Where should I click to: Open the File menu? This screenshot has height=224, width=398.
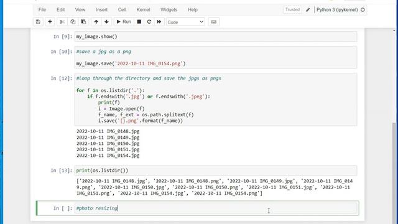pyautogui.click(x=42, y=10)
